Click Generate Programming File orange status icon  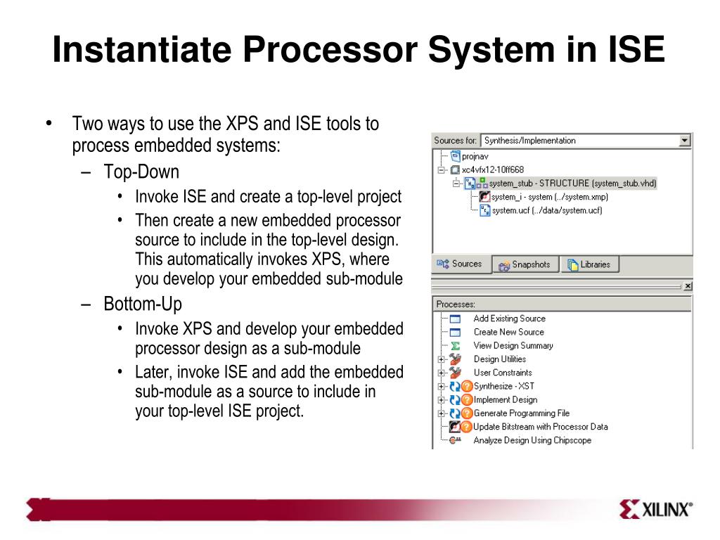[x=467, y=413]
